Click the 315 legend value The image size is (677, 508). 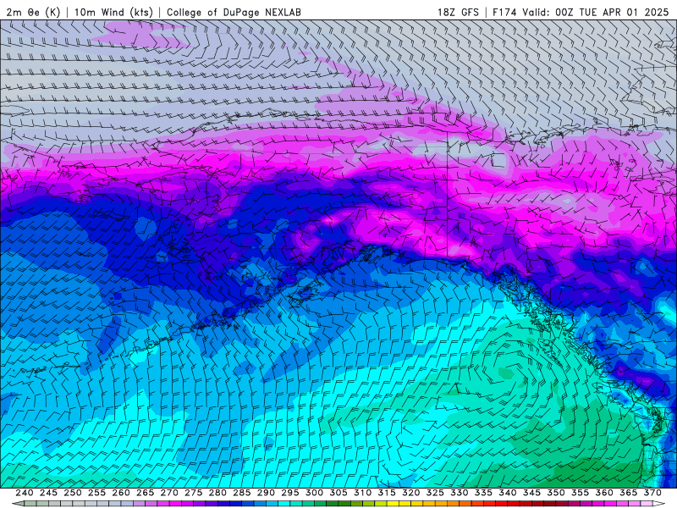point(387,493)
